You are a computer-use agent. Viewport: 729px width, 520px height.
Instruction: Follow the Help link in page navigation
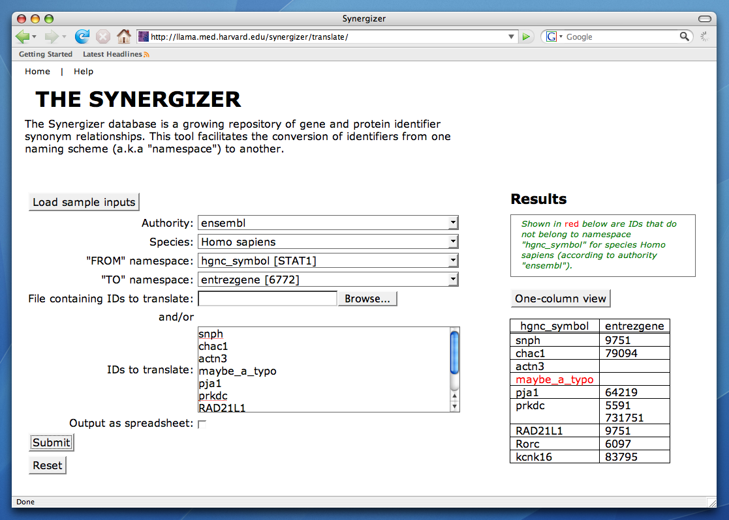tap(84, 72)
